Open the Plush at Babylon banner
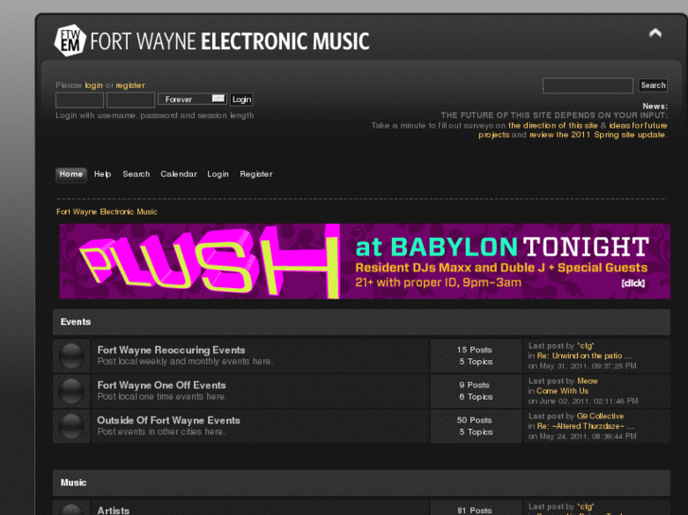 (364, 262)
